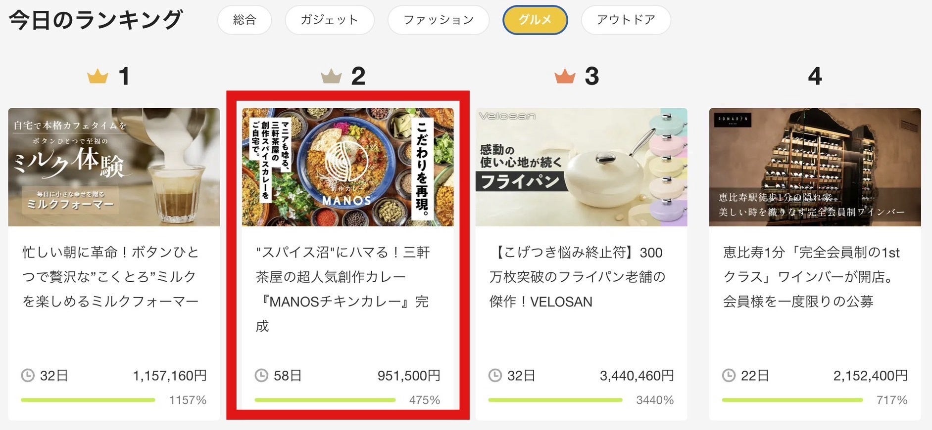The height and width of the screenshot is (430, 932).
Task: Click the clock icon on the VELOSAN card
Action: pyautogui.click(x=495, y=376)
